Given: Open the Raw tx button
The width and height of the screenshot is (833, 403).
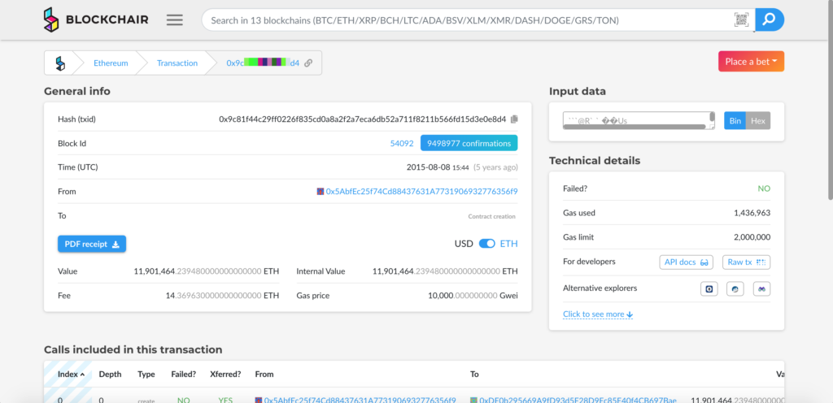Looking at the screenshot, I should tap(747, 262).
